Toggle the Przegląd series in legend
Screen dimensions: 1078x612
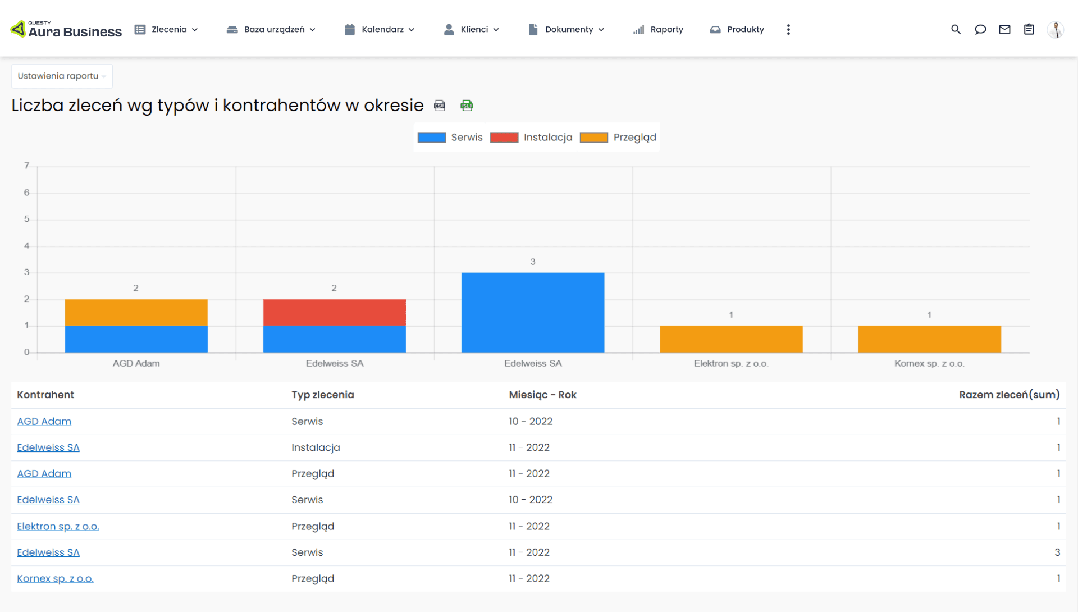618,138
